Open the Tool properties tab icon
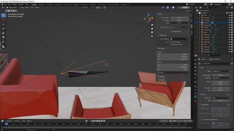The image size is (234, 131). click(195, 60)
